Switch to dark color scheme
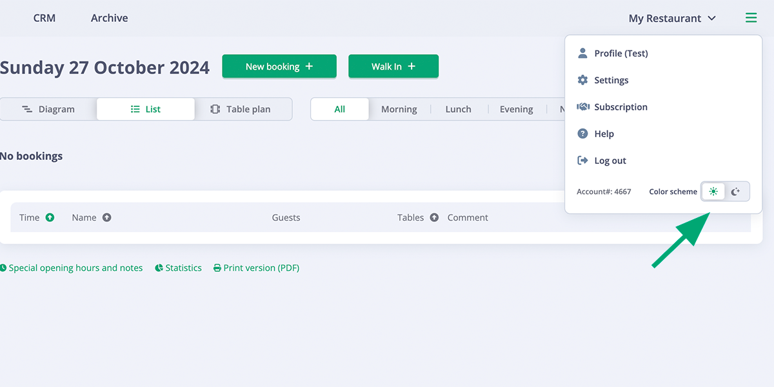Image resolution: width=774 pixels, height=387 pixels. pyautogui.click(x=736, y=192)
